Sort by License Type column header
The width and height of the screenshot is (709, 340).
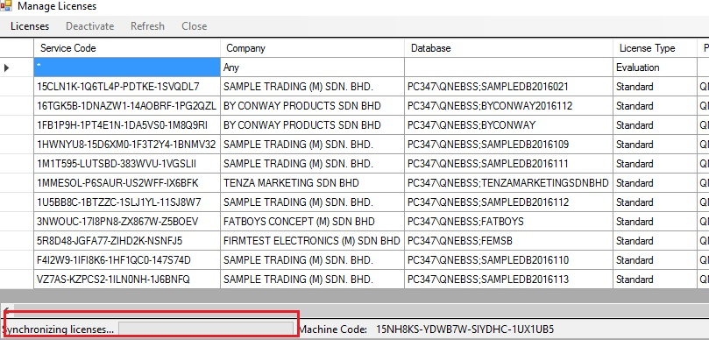[x=656, y=48]
